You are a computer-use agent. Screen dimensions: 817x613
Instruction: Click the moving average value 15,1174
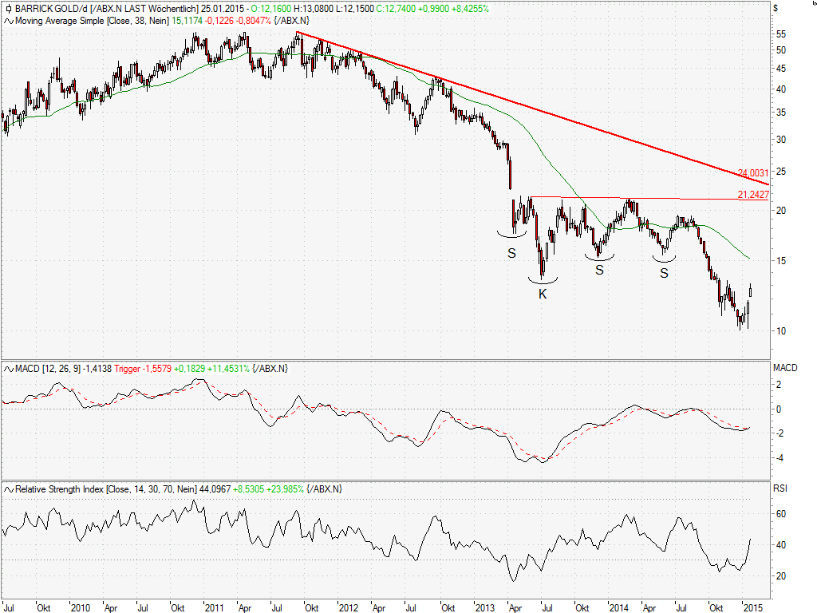(x=187, y=21)
